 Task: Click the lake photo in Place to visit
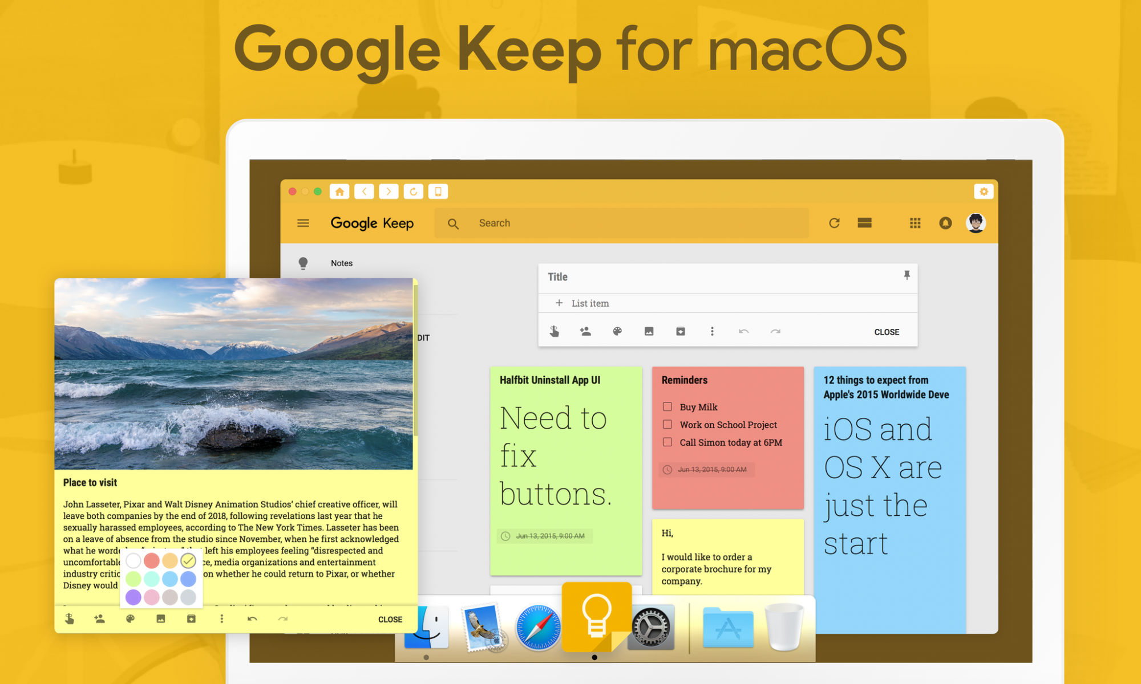click(x=233, y=374)
